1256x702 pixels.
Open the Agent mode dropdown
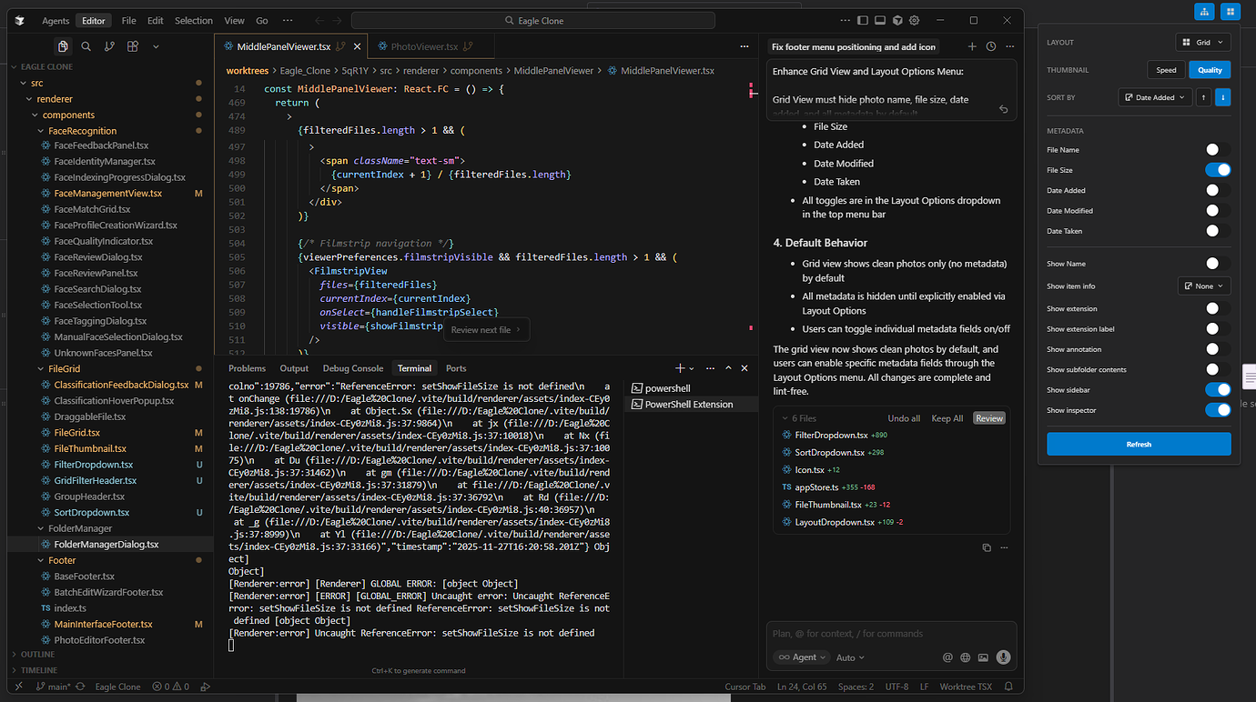click(x=801, y=657)
